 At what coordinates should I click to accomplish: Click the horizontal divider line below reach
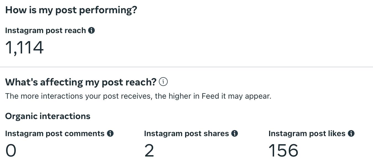(187, 67)
